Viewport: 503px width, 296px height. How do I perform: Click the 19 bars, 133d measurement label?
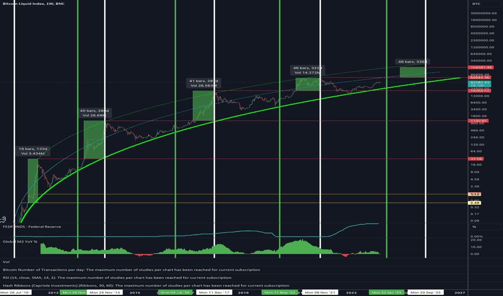(33, 151)
